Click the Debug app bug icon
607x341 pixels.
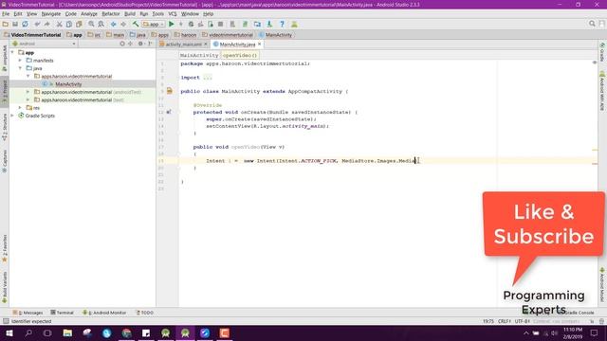[191, 24]
